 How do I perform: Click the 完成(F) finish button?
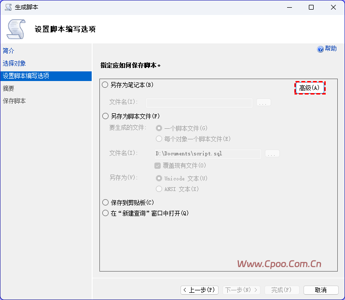(282, 290)
